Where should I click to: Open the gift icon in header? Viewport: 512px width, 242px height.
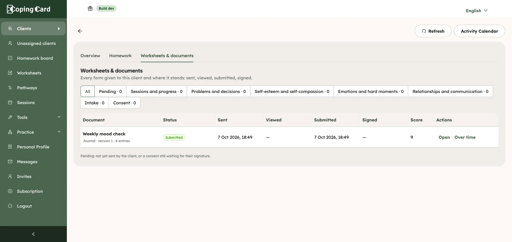90,9
